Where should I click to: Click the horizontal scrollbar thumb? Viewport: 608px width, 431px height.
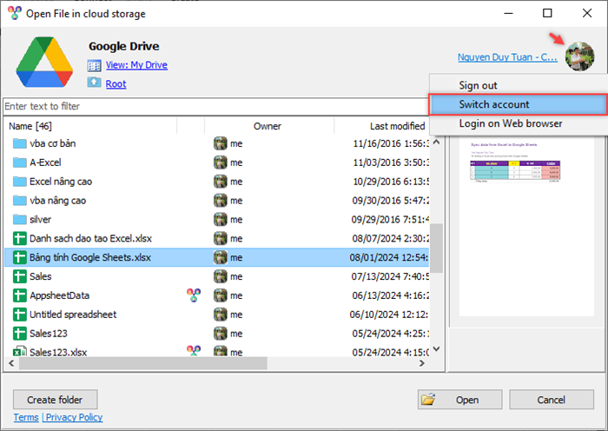coord(143,363)
